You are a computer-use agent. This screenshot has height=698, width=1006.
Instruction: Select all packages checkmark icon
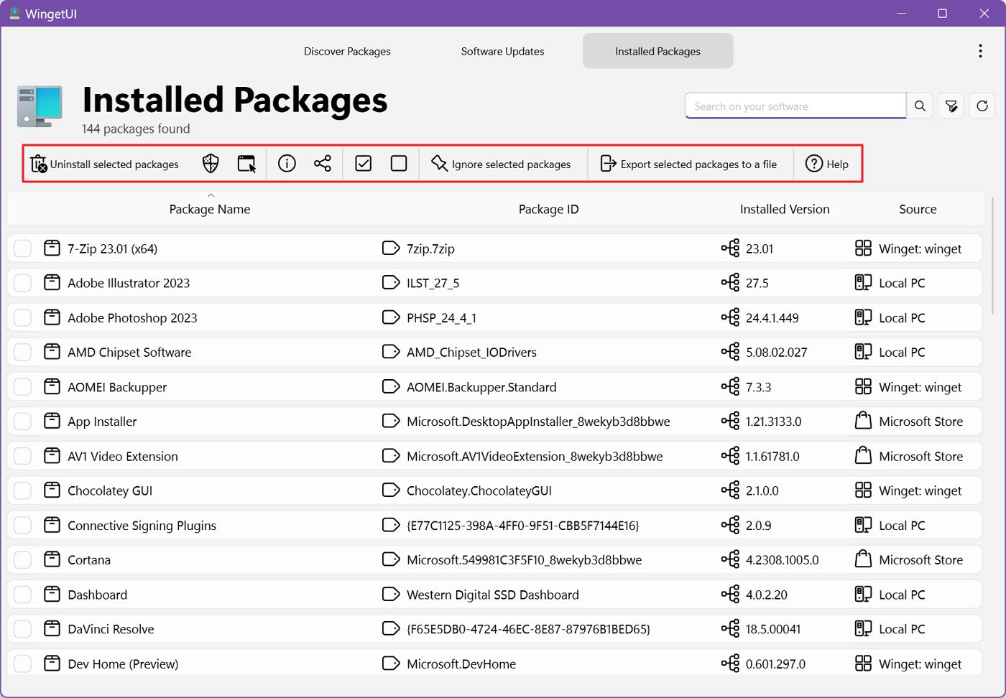(364, 164)
